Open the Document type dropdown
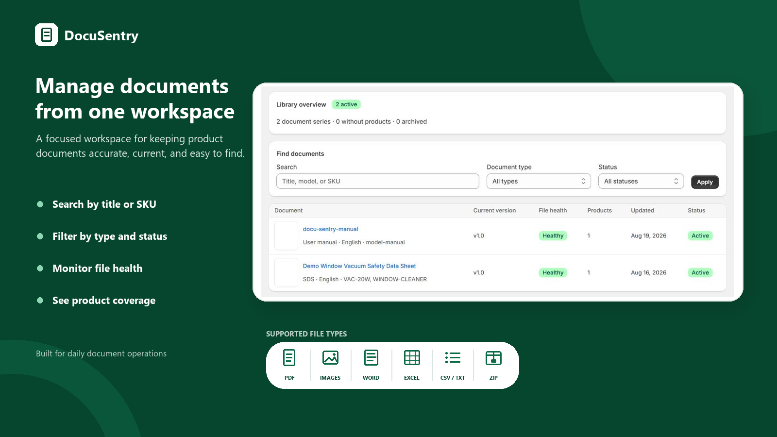The width and height of the screenshot is (777, 437). 539,181
